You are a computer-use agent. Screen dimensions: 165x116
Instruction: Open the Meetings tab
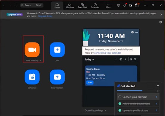[70, 6]
